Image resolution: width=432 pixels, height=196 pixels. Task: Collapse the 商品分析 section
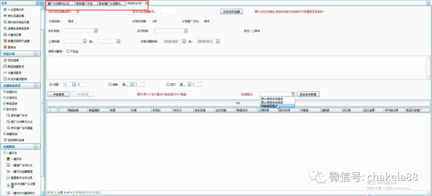[36, 54]
